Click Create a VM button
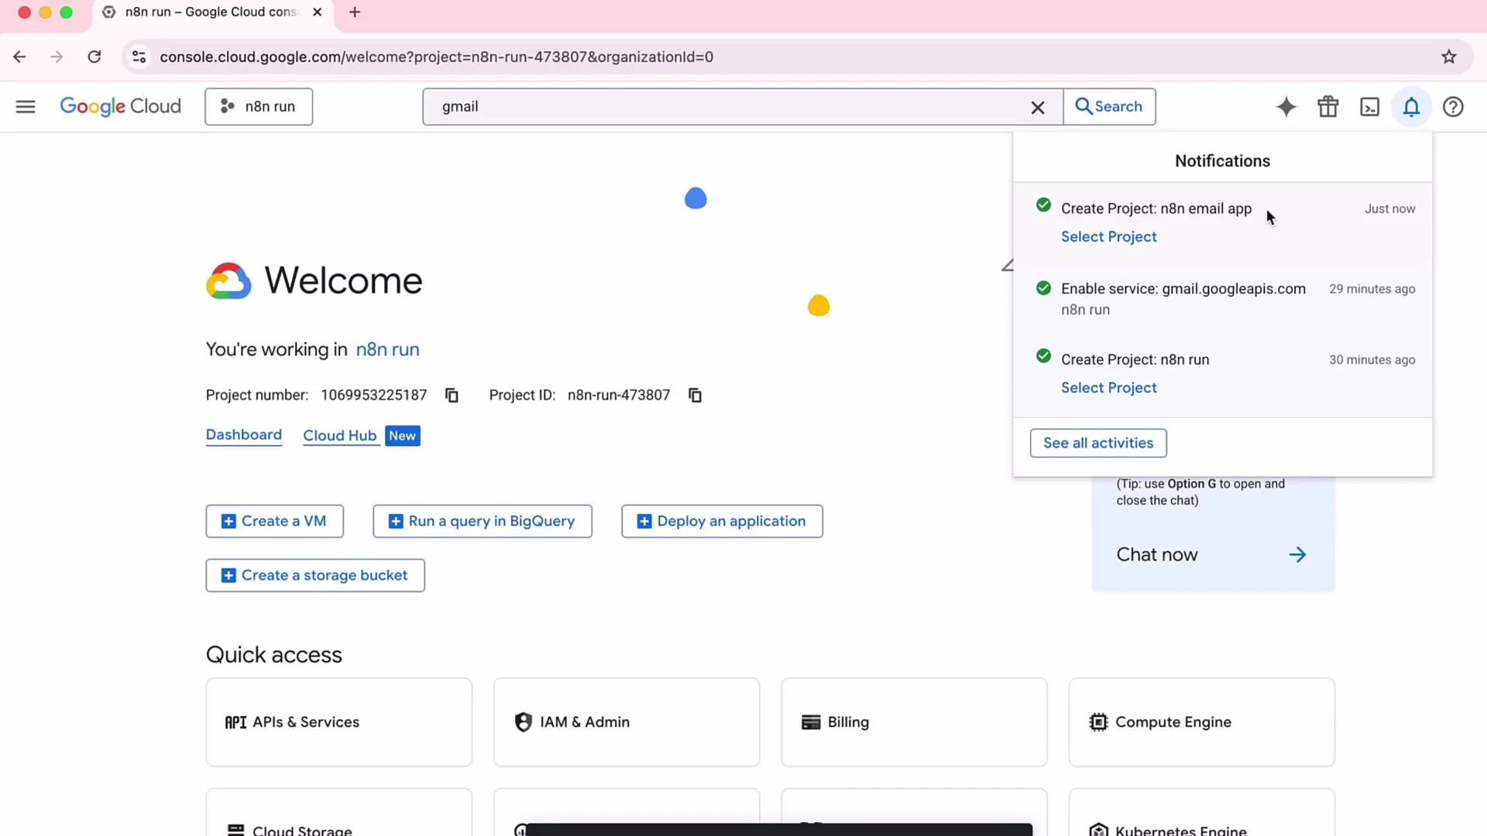The height and width of the screenshot is (836, 1487). (274, 521)
